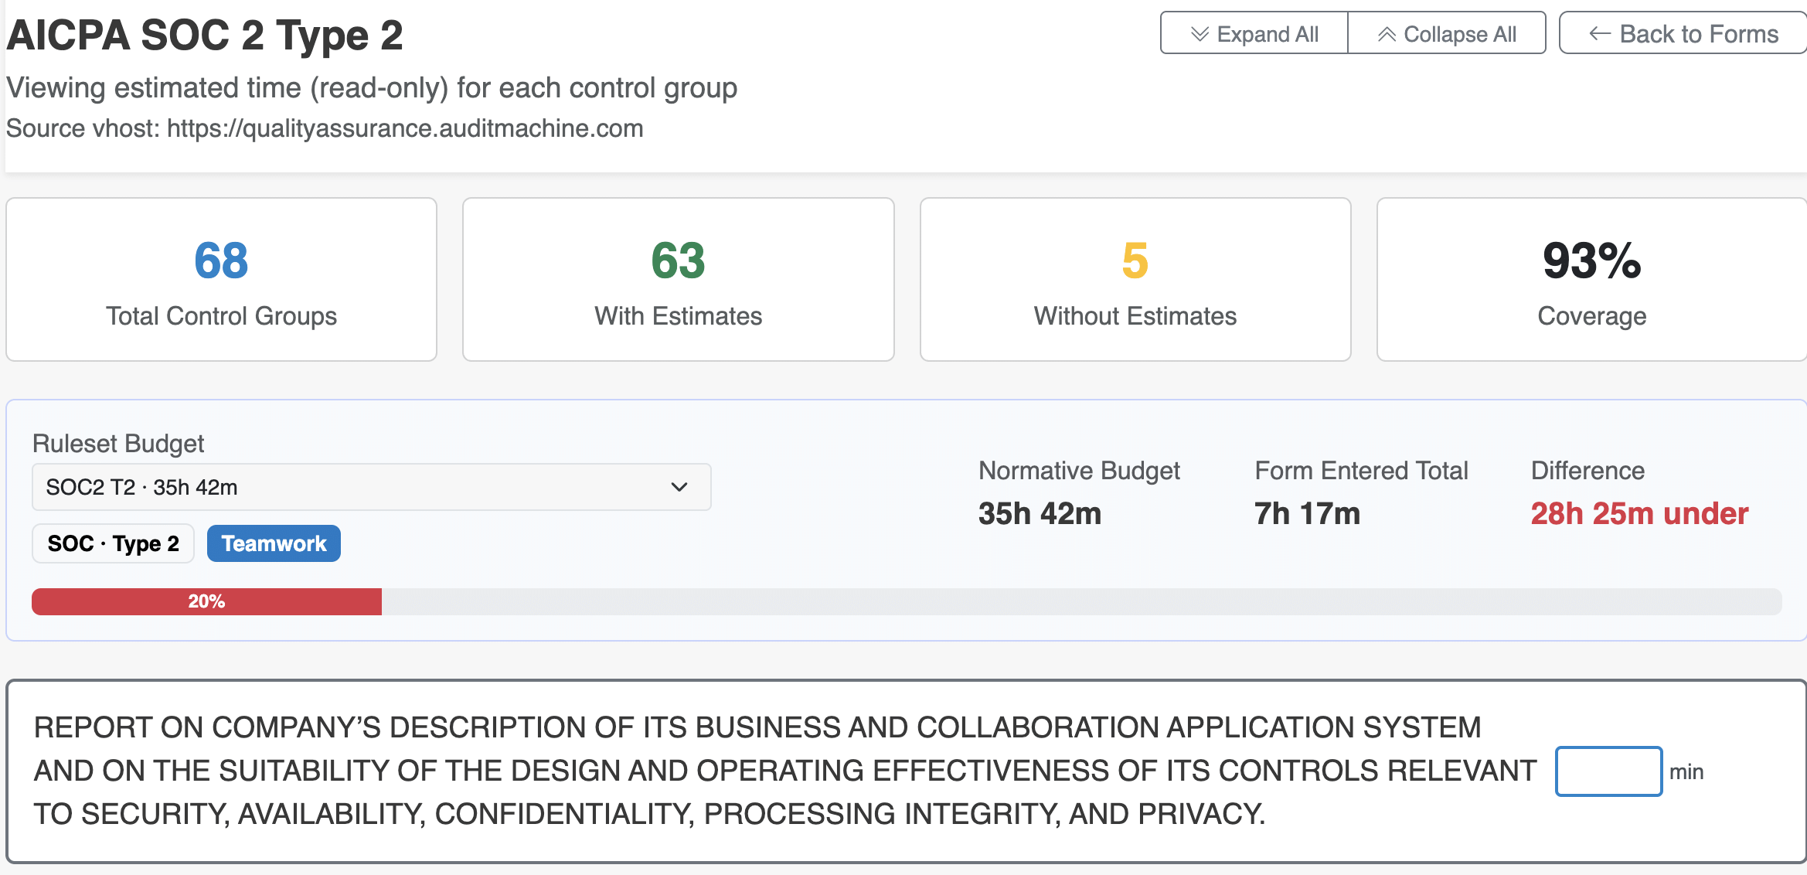This screenshot has height=875, width=1807.
Task: Click the Form Entered Total value 7h 17m
Action: click(1307, 513)
